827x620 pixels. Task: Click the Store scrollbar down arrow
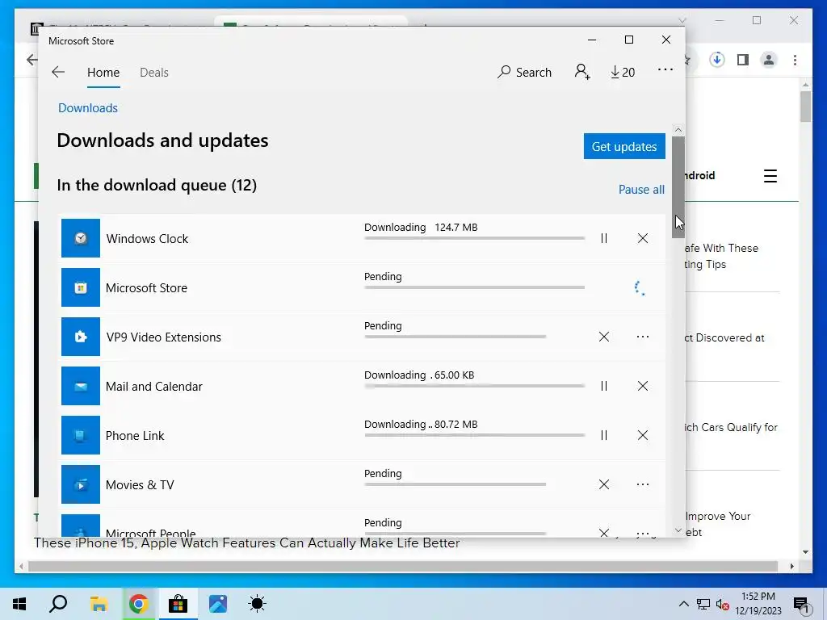click(678, 530)
